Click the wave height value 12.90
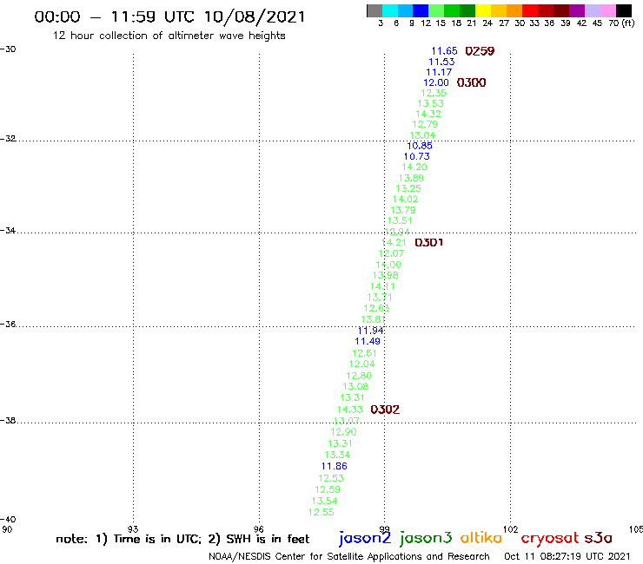Image resolution: width=643 pixels, height=564 pixels. (x=343, y=432)
